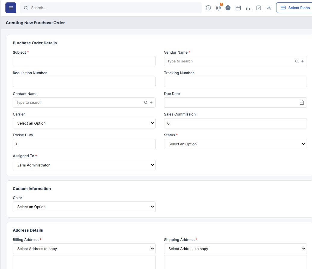Click the search magnifier icon in top bar

pyautogui.click(x=26, y=8)
